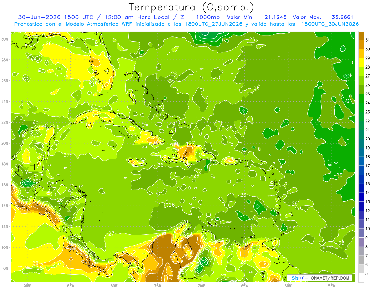This screenshot has height=290, width=376.
Task: Click the color scale value '15'
Action: tap(368, 184)
